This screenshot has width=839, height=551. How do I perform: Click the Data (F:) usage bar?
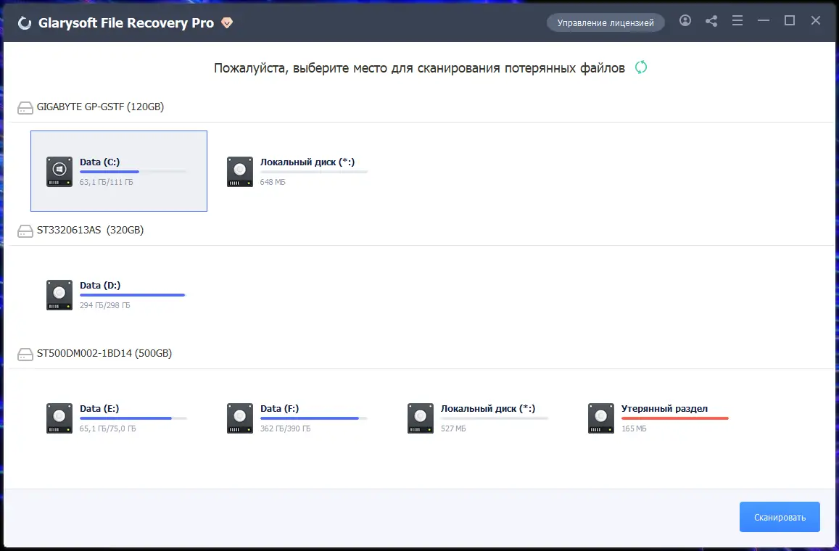point(313,418)
